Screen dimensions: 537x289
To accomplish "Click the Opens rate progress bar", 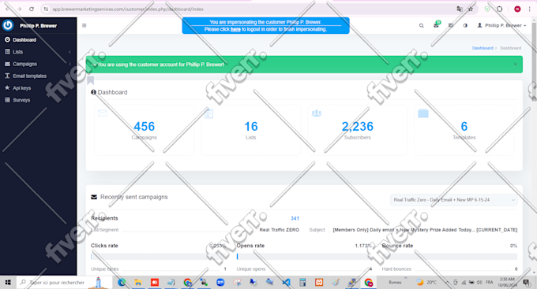I will [304, 256].
